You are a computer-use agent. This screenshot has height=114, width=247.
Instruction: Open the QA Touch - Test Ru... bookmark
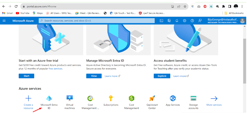pyautogui.click(x=123, y=13)
